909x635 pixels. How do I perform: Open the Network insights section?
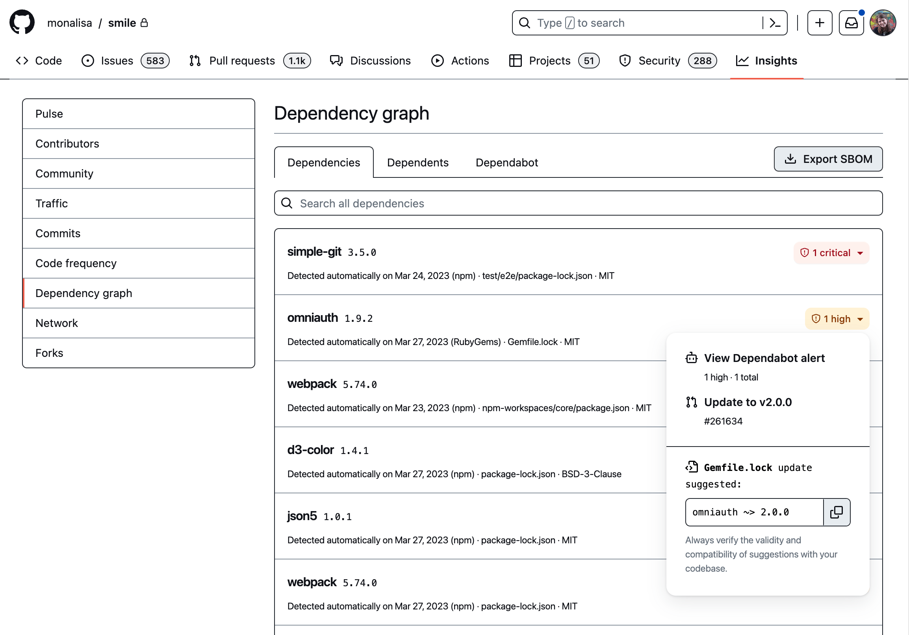tap(57, 323)
